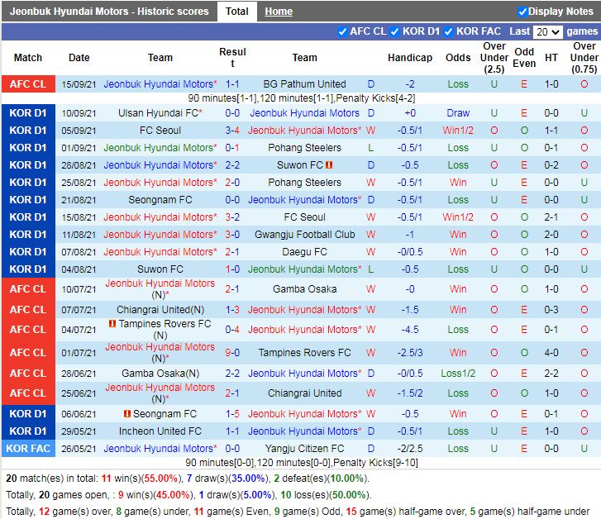The image size is (601, 519).
Task: Uncheck the Display Notes checkbox
Action: pyautogui.click(x=522, y=12)
